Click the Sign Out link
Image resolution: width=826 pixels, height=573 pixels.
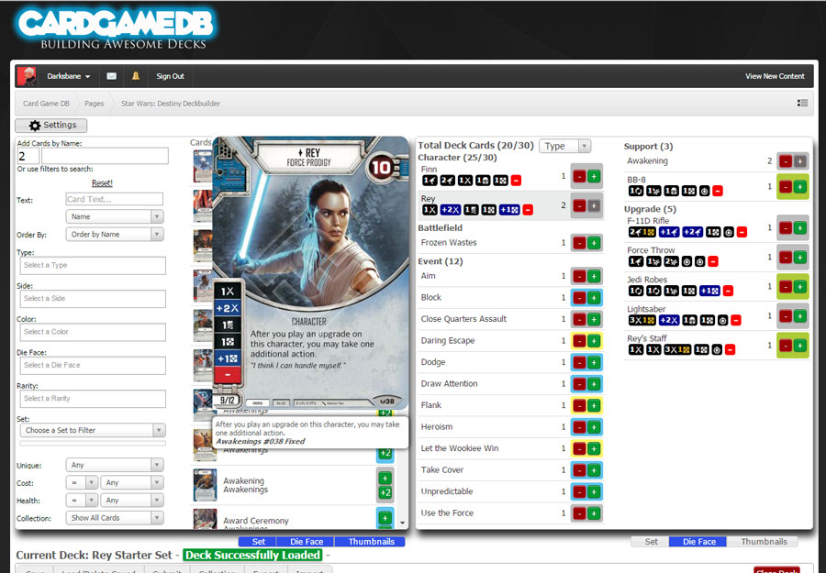[x=170, y=76]
